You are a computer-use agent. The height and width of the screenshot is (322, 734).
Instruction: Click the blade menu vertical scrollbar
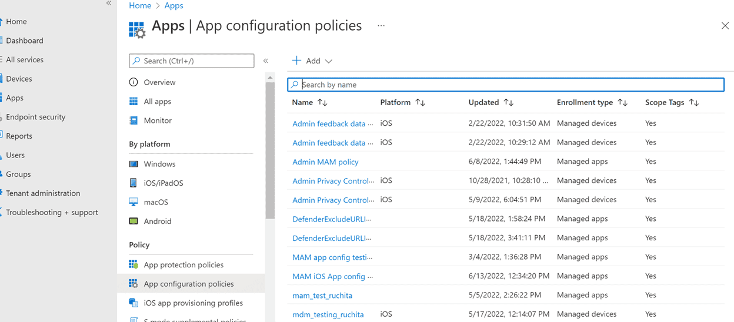tap(270, 150)
